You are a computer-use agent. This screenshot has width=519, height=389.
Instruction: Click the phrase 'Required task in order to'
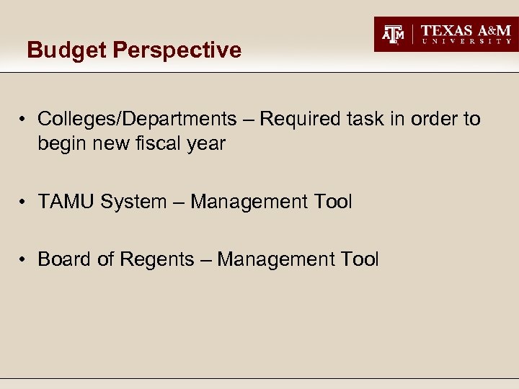[x=370, y=119]
